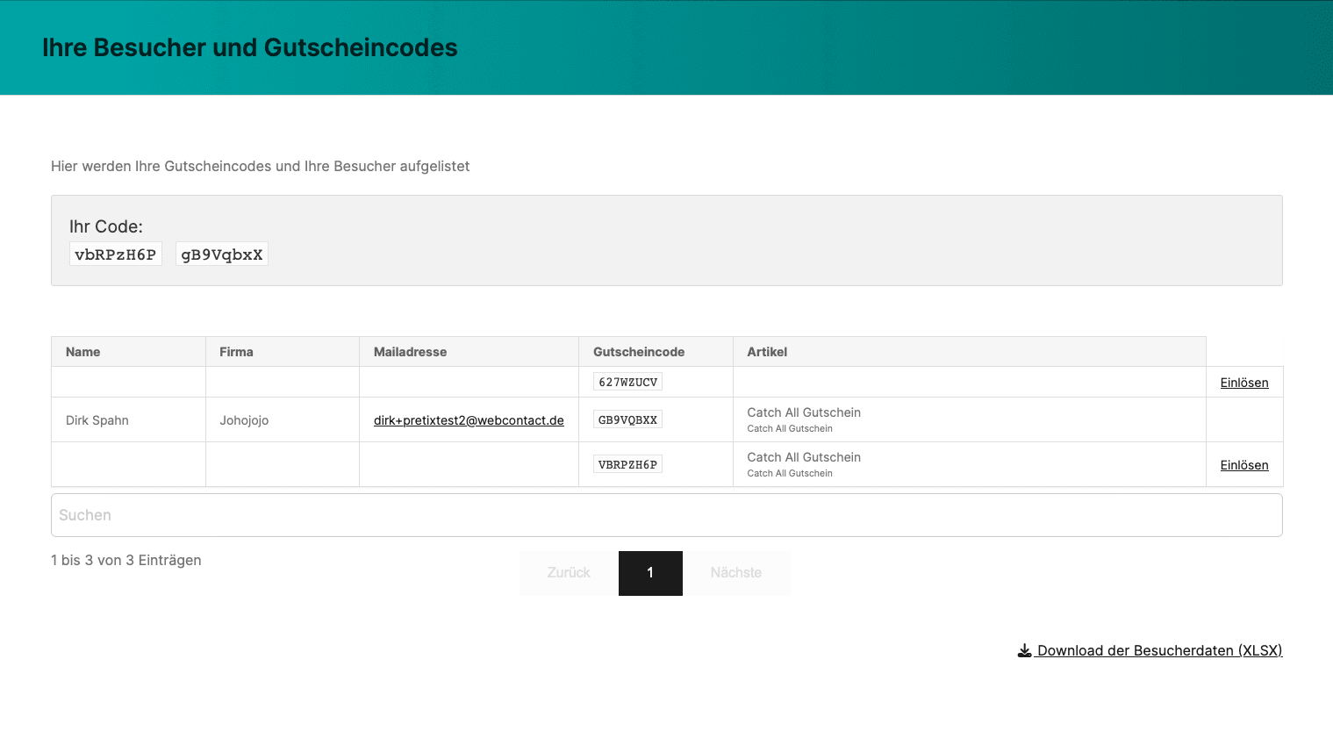This screenshot has width=1333, height=738.
Task: Click Einlösen for code 627WZUCV
Action: click(x=1244, y=383)
